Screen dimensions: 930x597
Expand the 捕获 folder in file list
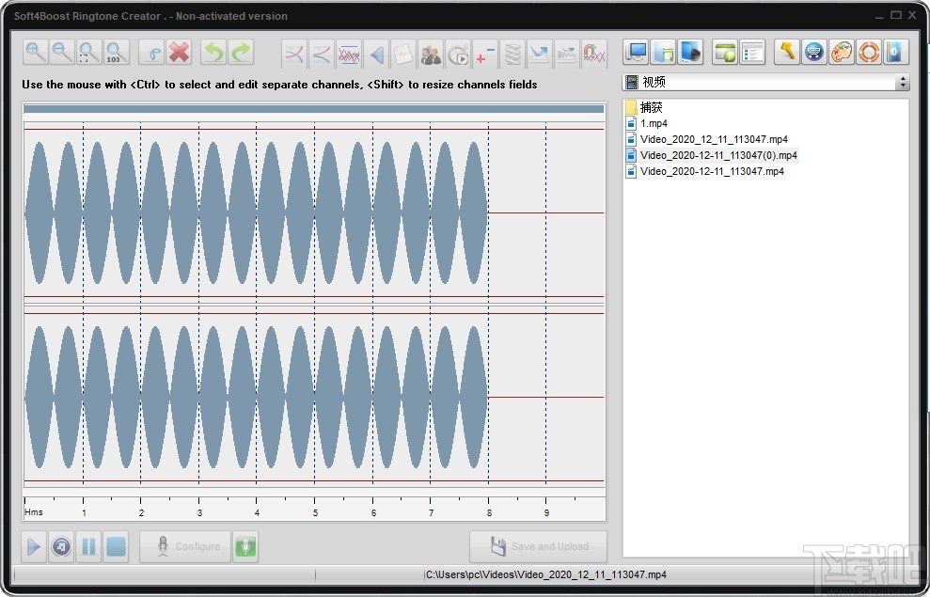[649, 107]
